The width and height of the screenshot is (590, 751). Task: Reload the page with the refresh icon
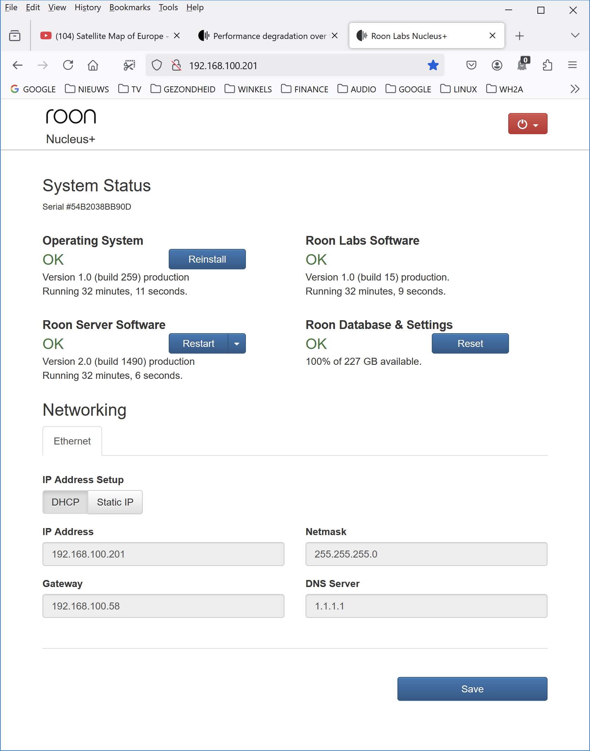coord(68,65)
